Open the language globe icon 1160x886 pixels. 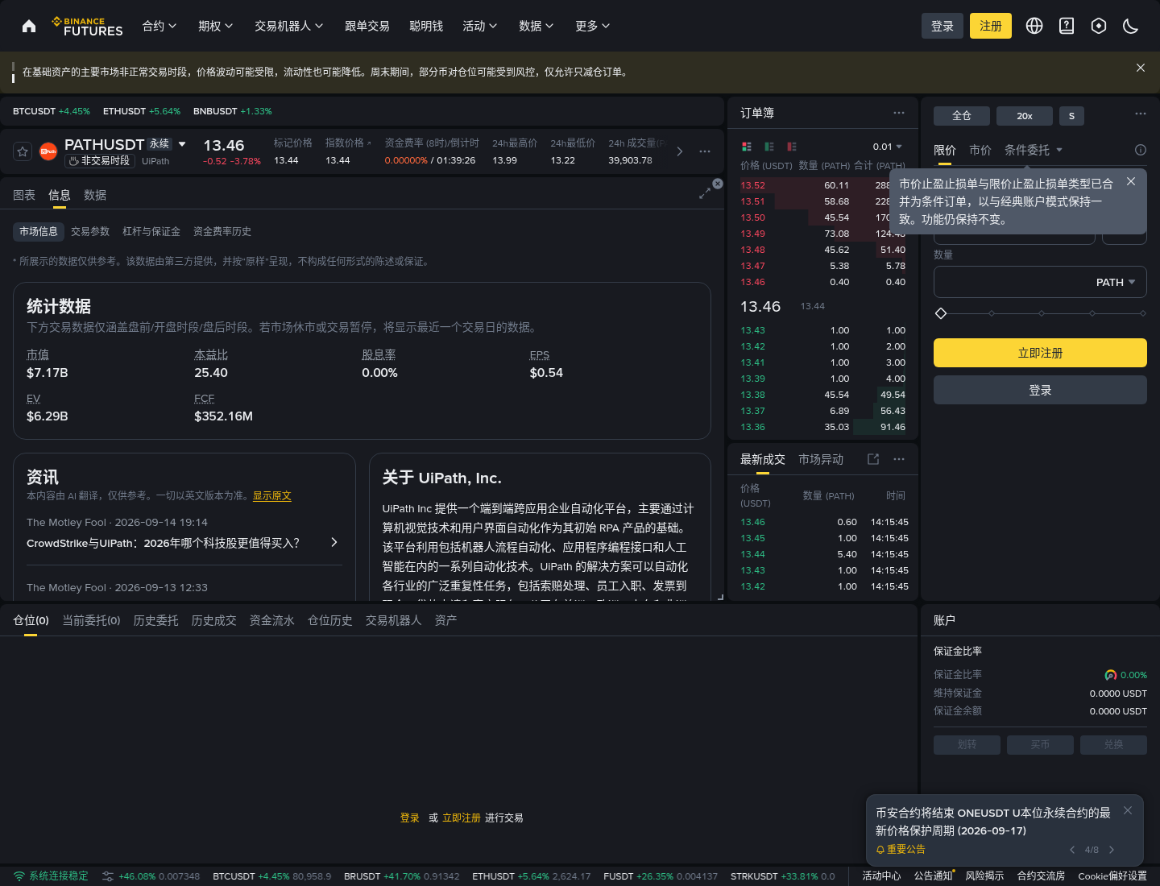coord(1034,26)
